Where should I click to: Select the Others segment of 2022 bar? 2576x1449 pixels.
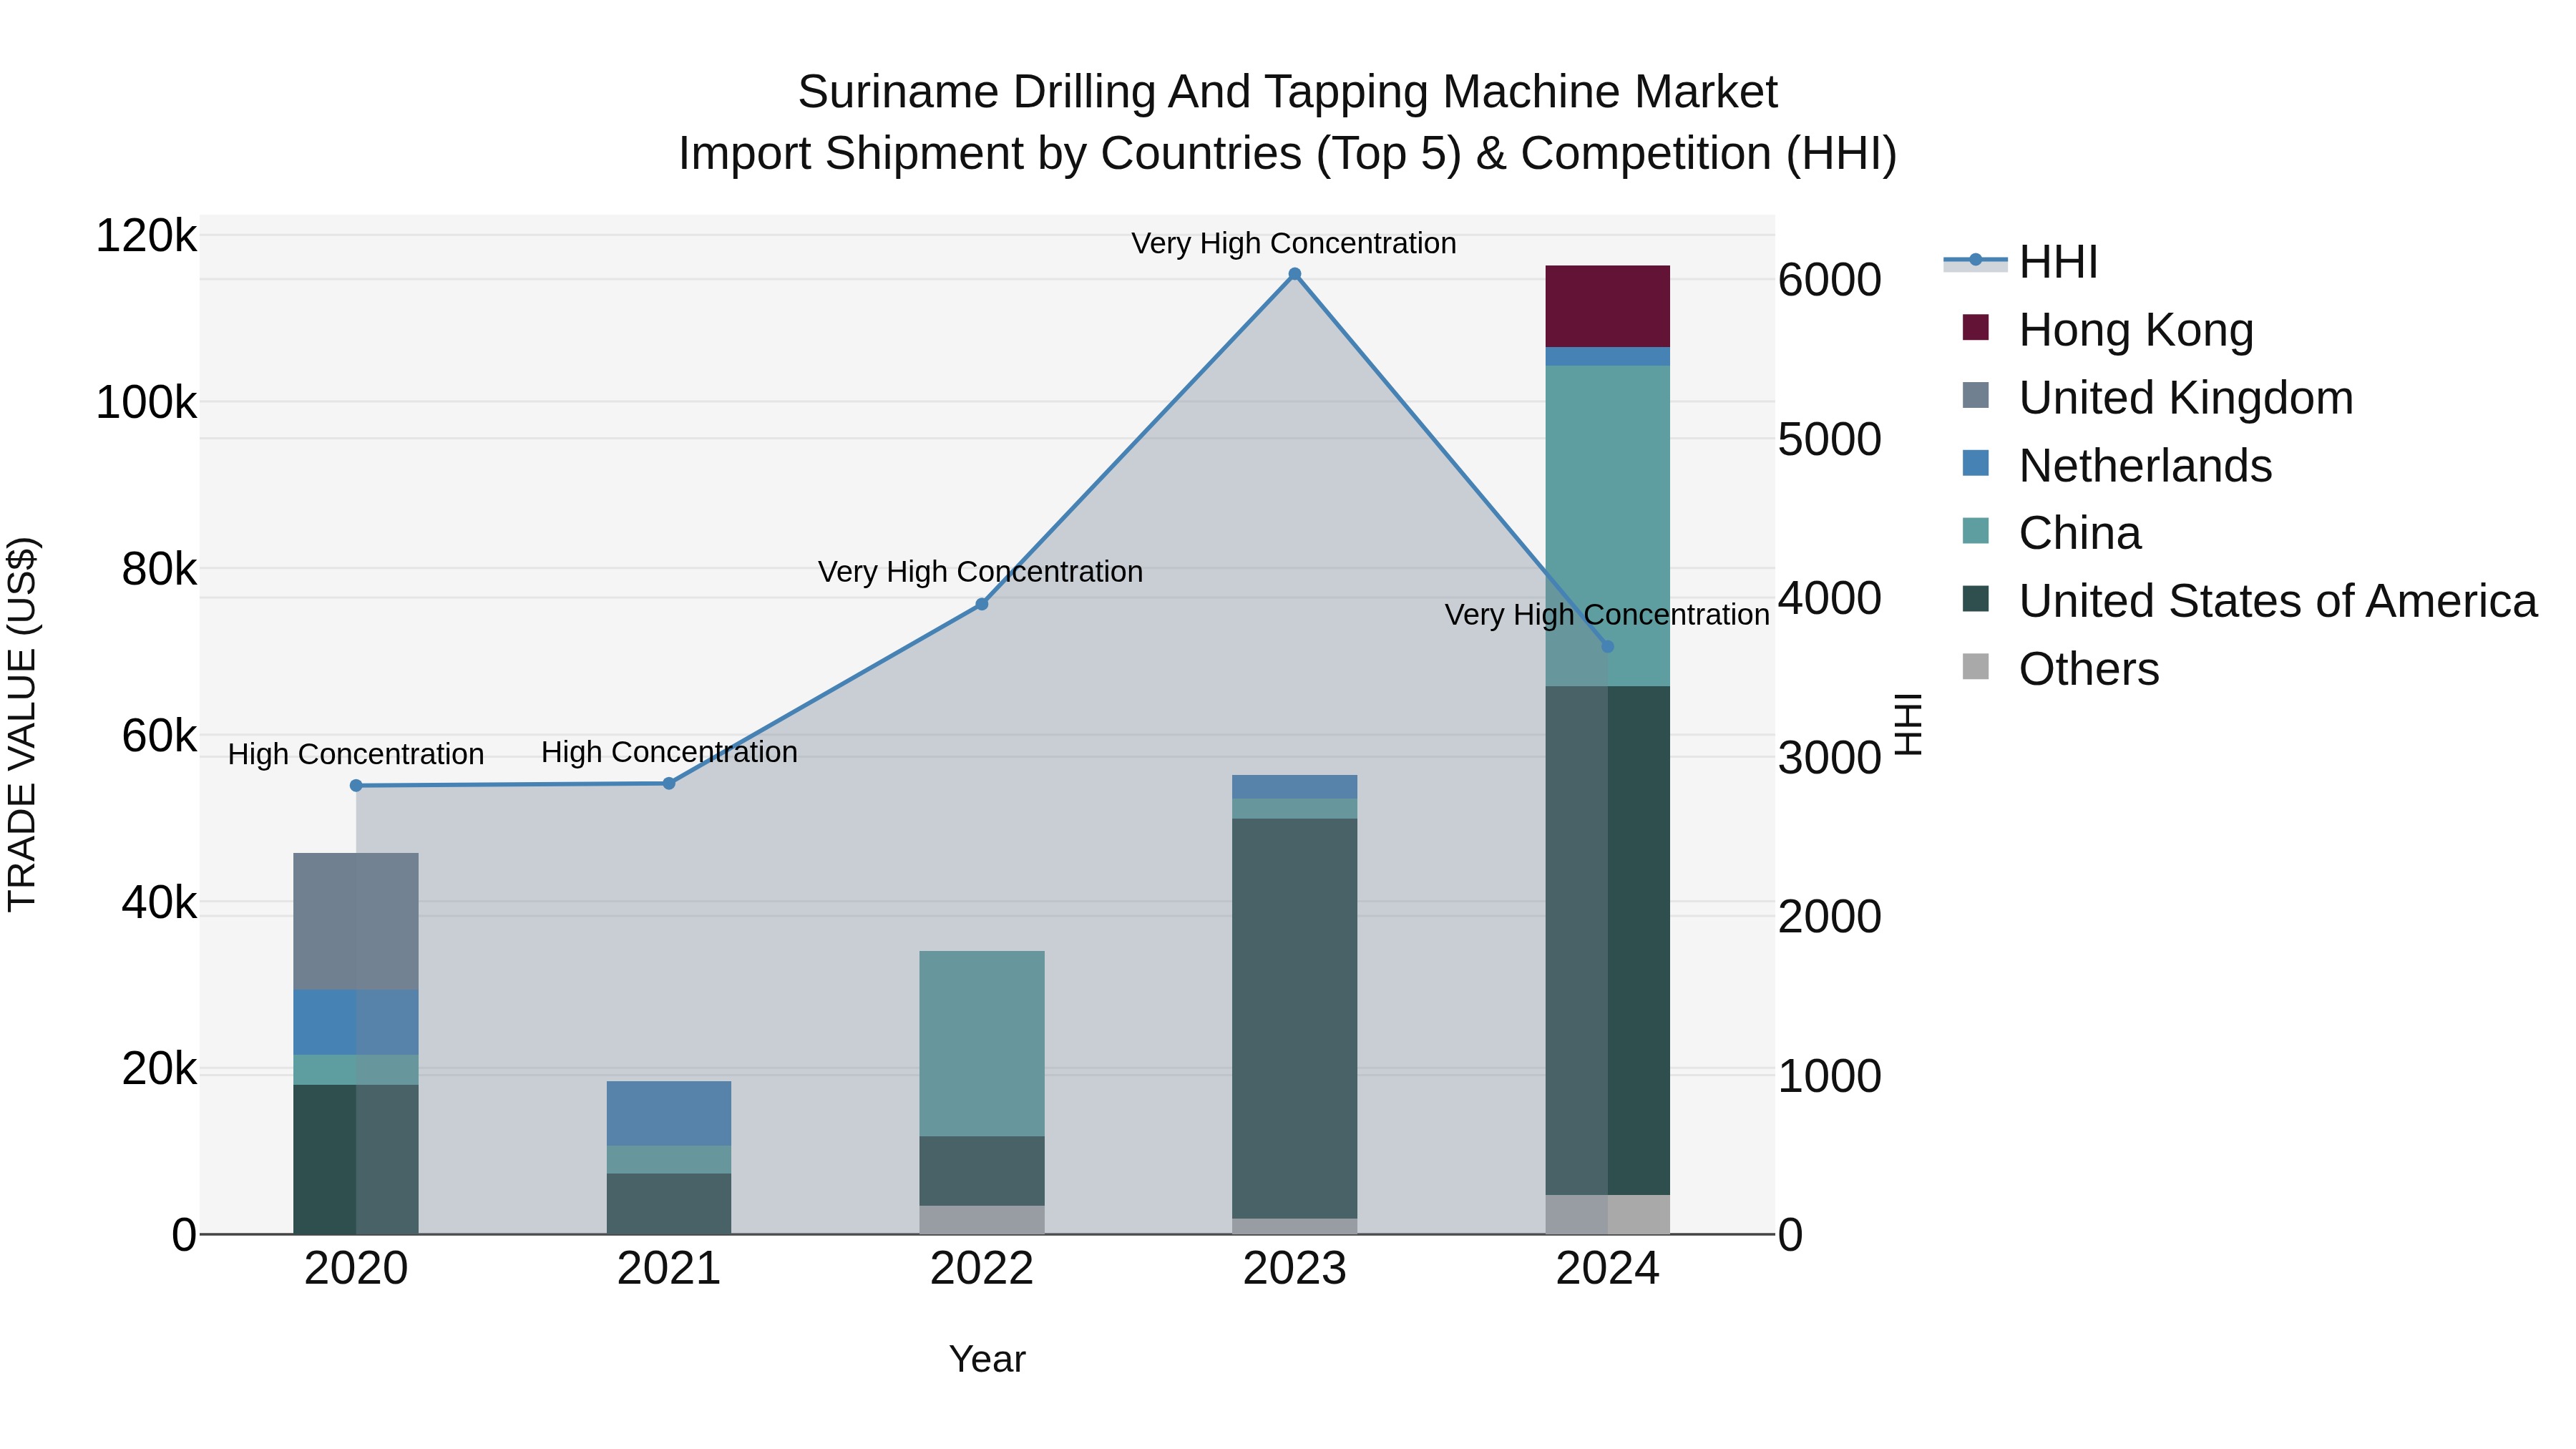[982, 1220]
